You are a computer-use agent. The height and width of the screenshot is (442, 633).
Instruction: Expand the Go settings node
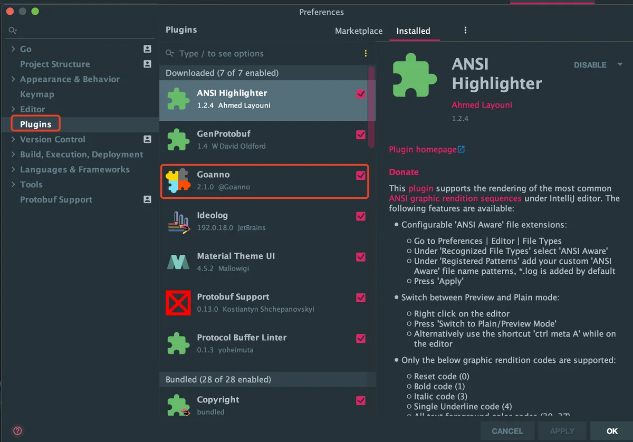coord(13,49)
